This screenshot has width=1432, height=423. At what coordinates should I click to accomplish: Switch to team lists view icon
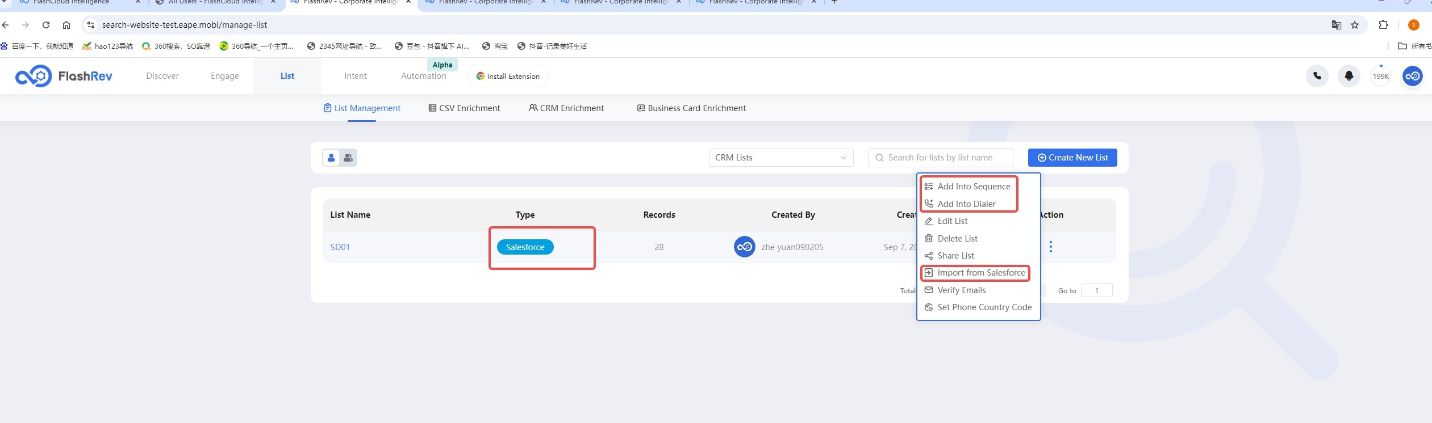[348, 158]
